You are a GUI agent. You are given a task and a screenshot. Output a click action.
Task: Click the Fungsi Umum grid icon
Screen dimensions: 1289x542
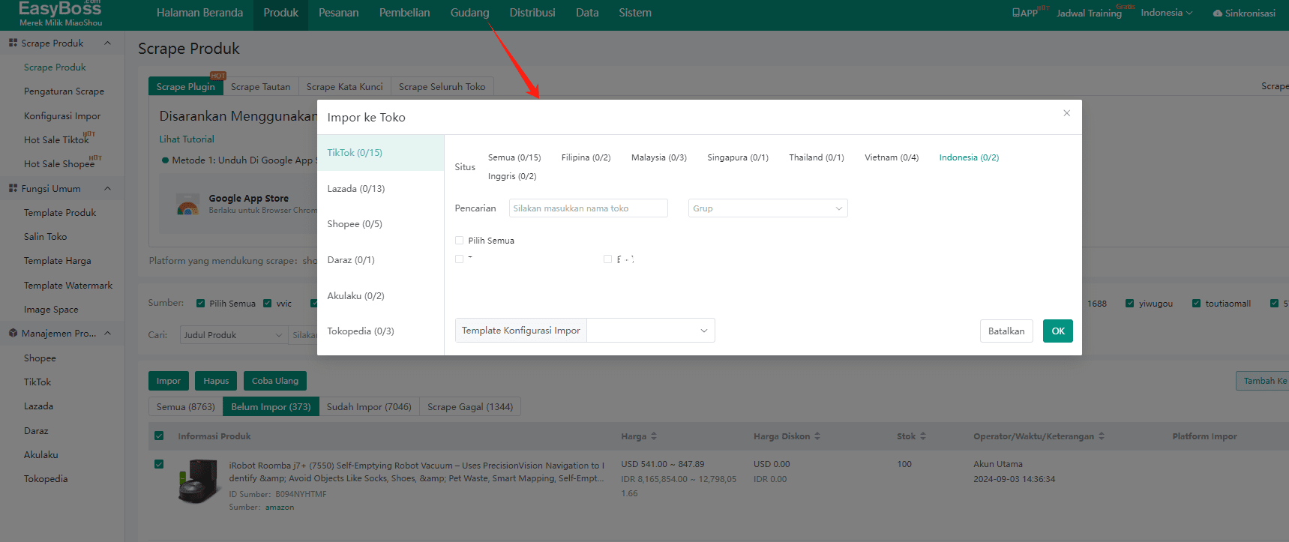(x=13, y=188)
